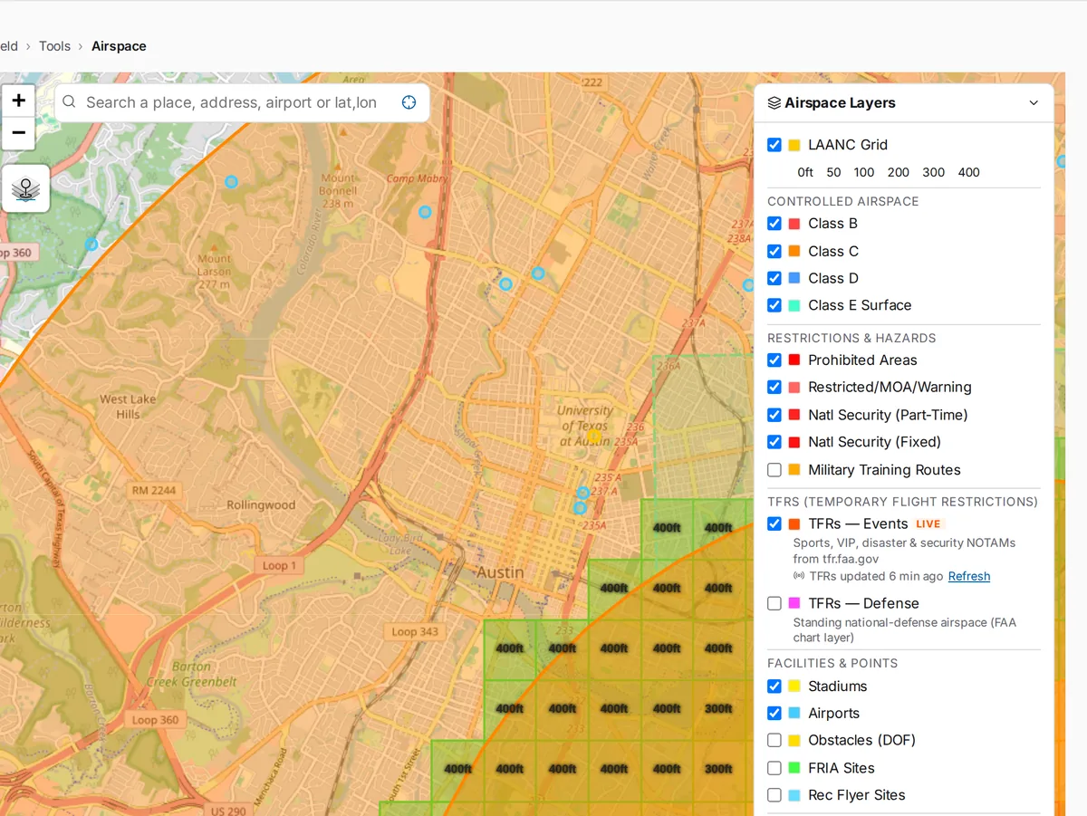
Task: Disable the Class D layer
Action: tap(774, 278)
